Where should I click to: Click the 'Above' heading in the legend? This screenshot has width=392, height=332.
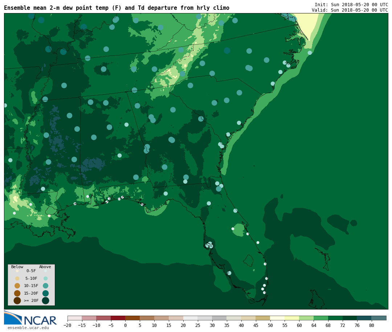pyautogui.click(x=45, y=267)
